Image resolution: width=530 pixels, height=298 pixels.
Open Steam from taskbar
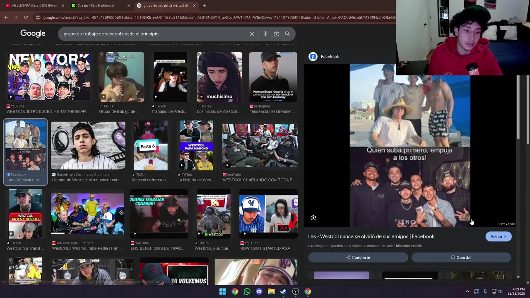point(283,291)
